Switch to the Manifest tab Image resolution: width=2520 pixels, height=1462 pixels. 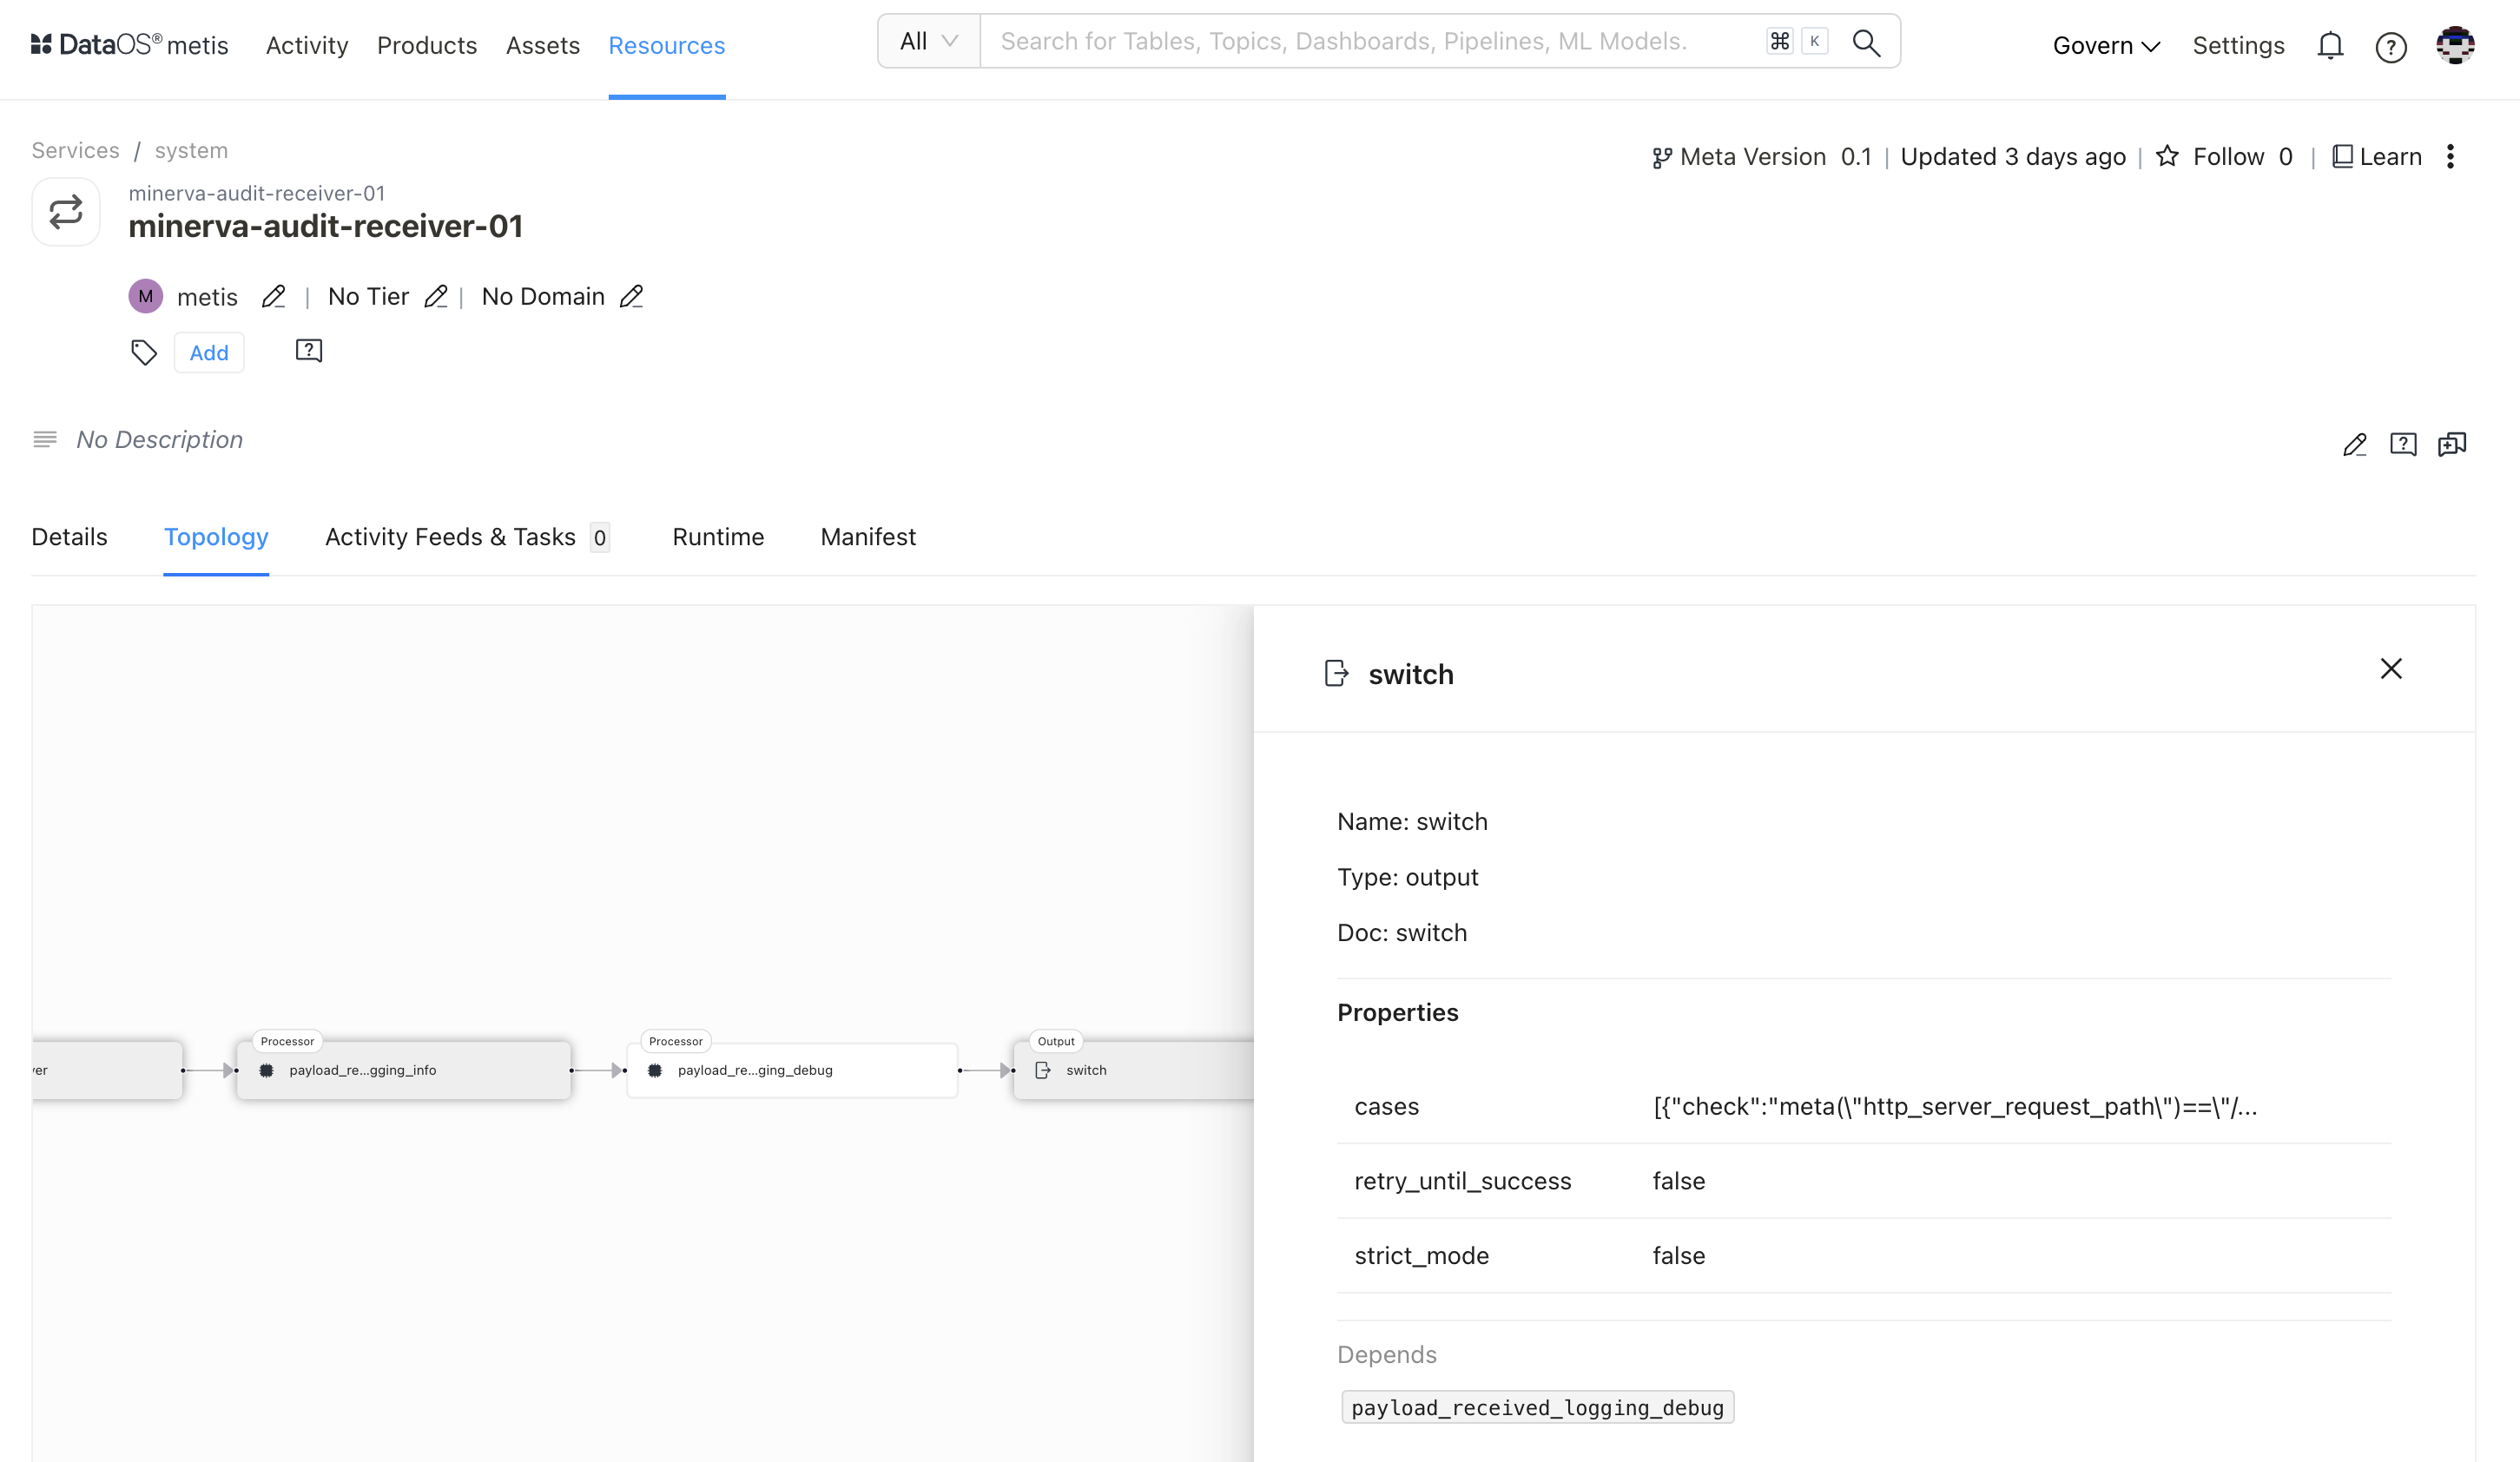coord(868,537)
